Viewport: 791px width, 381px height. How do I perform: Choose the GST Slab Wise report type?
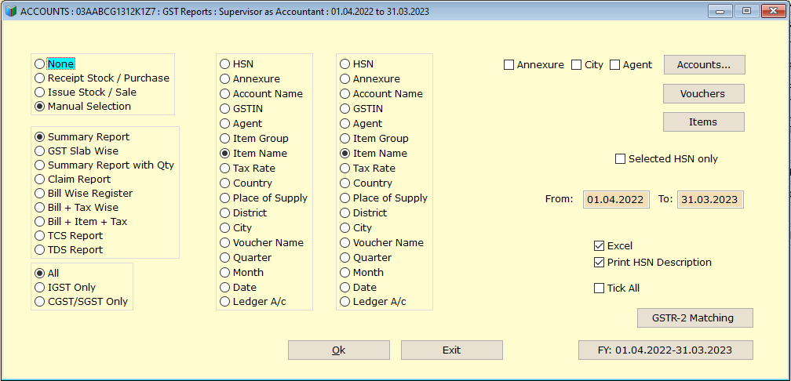[77, 151]
